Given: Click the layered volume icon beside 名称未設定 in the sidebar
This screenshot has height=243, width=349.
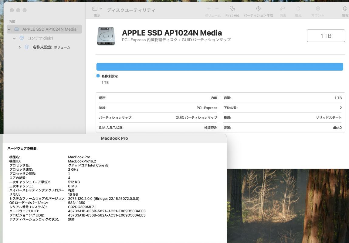Looking at the screenshot, I should [27, 47].
